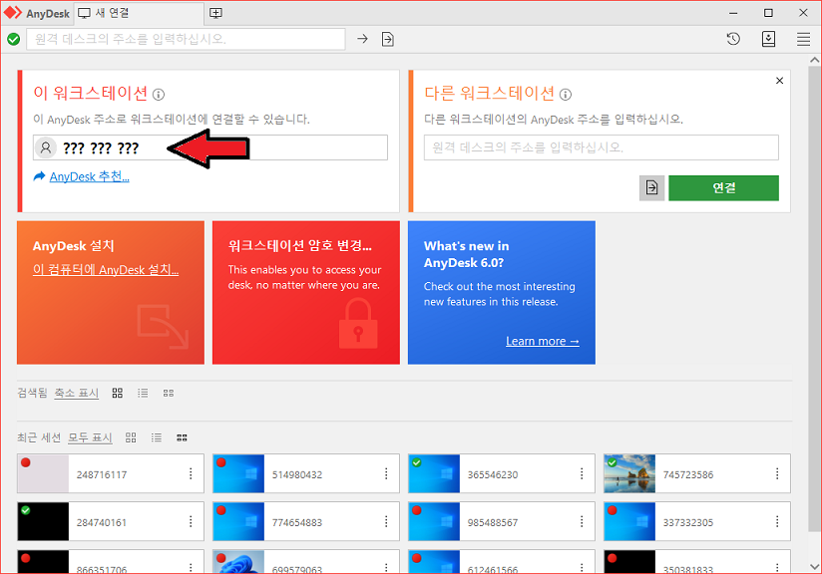Open options menu for session 365546230
Screen dimensions: 822x574
582,474
